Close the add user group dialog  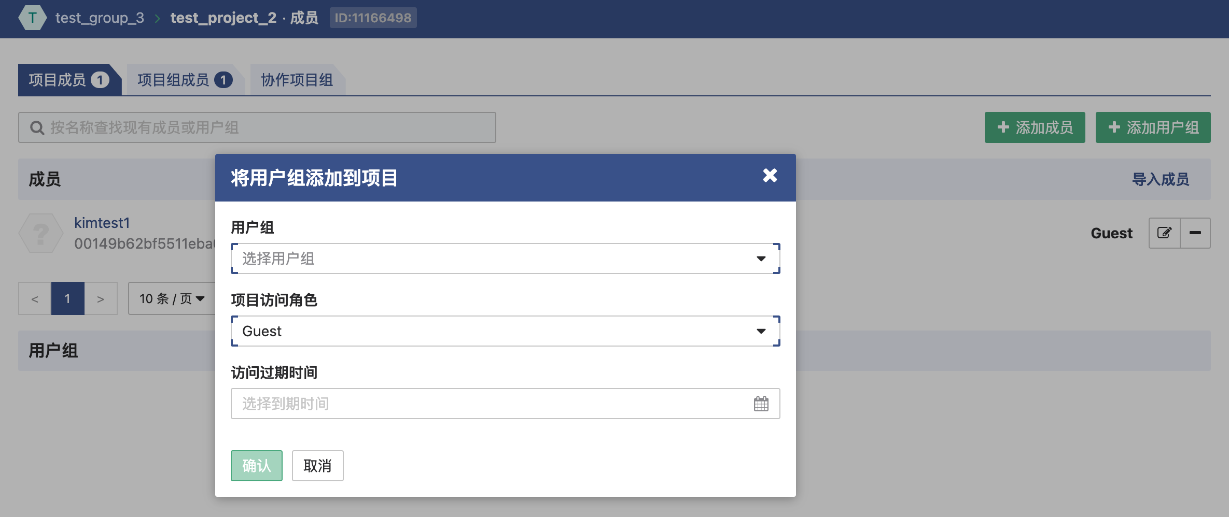tap(770, 176)
